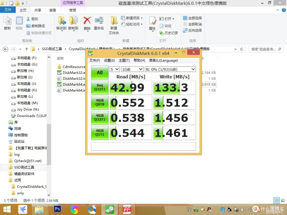Run All benchmarks button
Screen dimensions: 287x215
(x=100, y=72)
